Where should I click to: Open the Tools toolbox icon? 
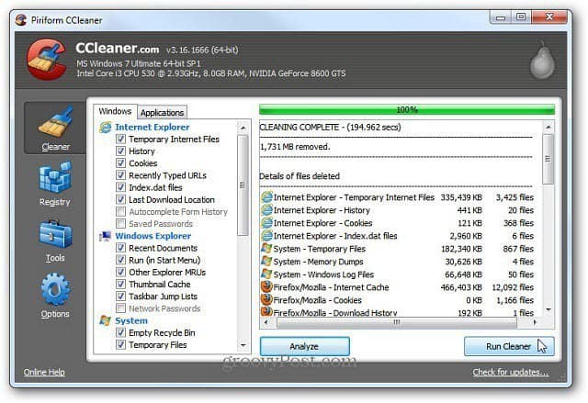click(x=55, y=234)
